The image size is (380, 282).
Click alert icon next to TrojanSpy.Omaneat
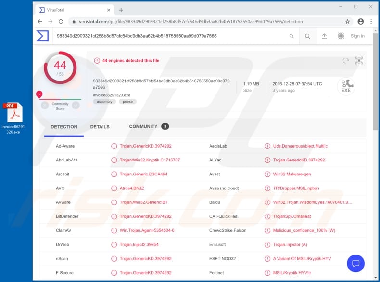tap(267, 216)
